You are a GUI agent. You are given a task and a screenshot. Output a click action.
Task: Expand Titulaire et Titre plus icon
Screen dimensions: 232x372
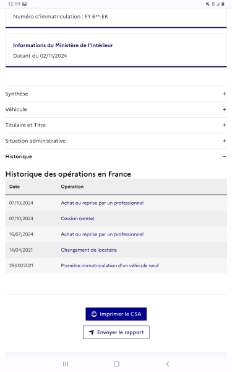[224, 125]
